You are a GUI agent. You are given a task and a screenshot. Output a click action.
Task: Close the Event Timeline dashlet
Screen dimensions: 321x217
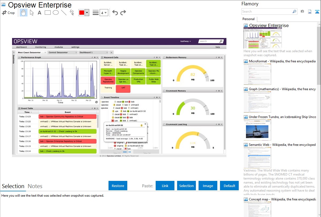[x=159, y=97]
